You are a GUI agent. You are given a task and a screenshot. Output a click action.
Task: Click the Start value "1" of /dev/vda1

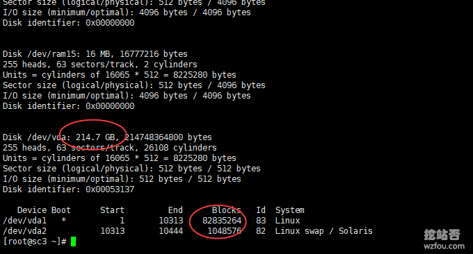point(122,221)
